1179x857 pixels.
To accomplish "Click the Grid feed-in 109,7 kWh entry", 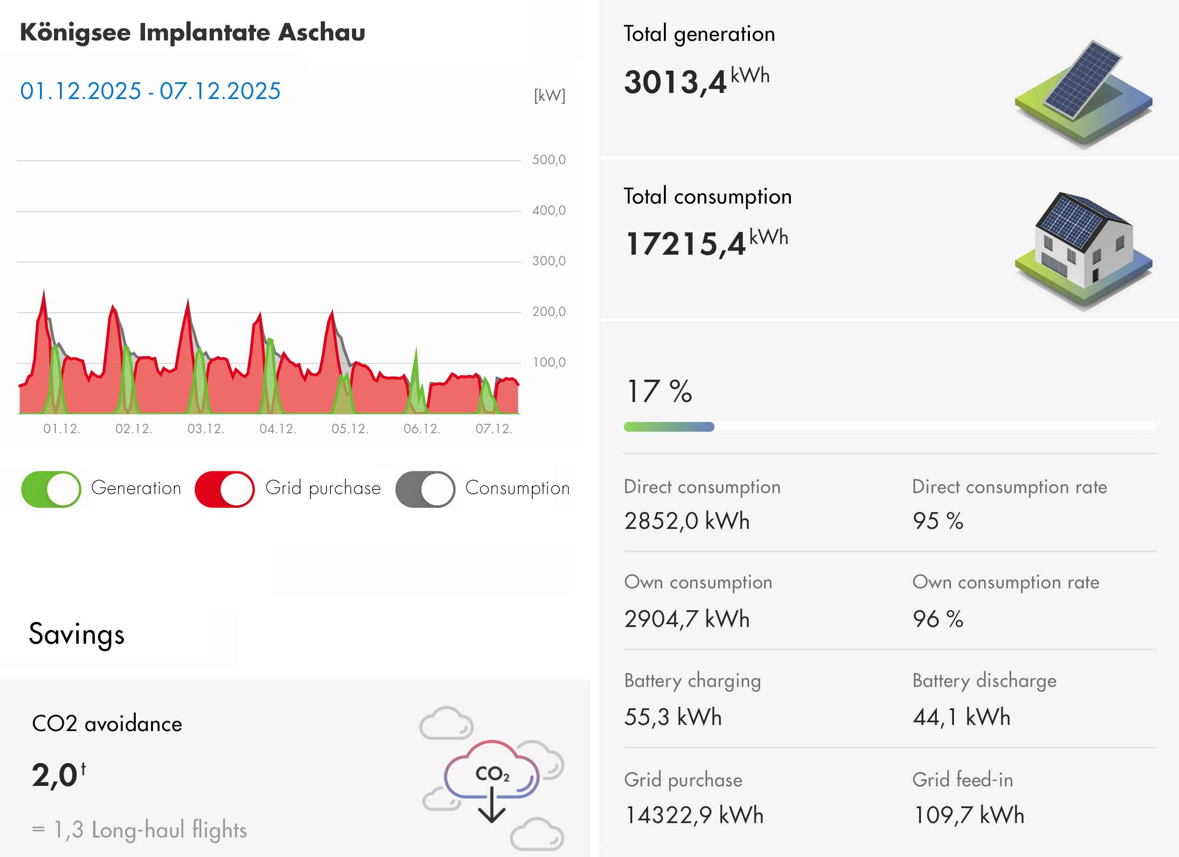I will 968,815.
